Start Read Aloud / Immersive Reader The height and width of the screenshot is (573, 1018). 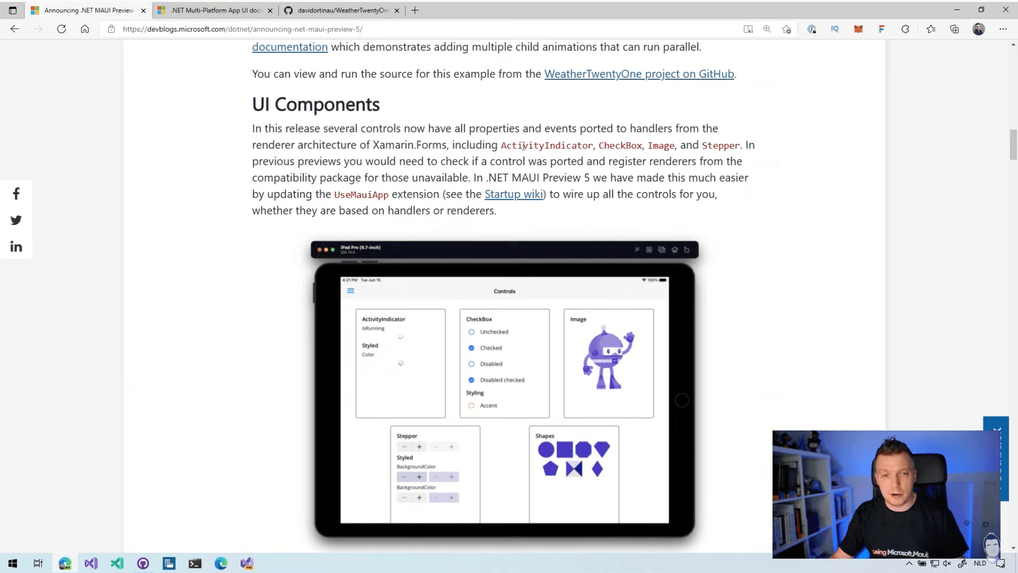tap(748, 29)
